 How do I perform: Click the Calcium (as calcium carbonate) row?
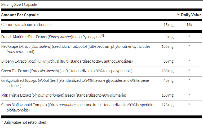tap(26, 25)
